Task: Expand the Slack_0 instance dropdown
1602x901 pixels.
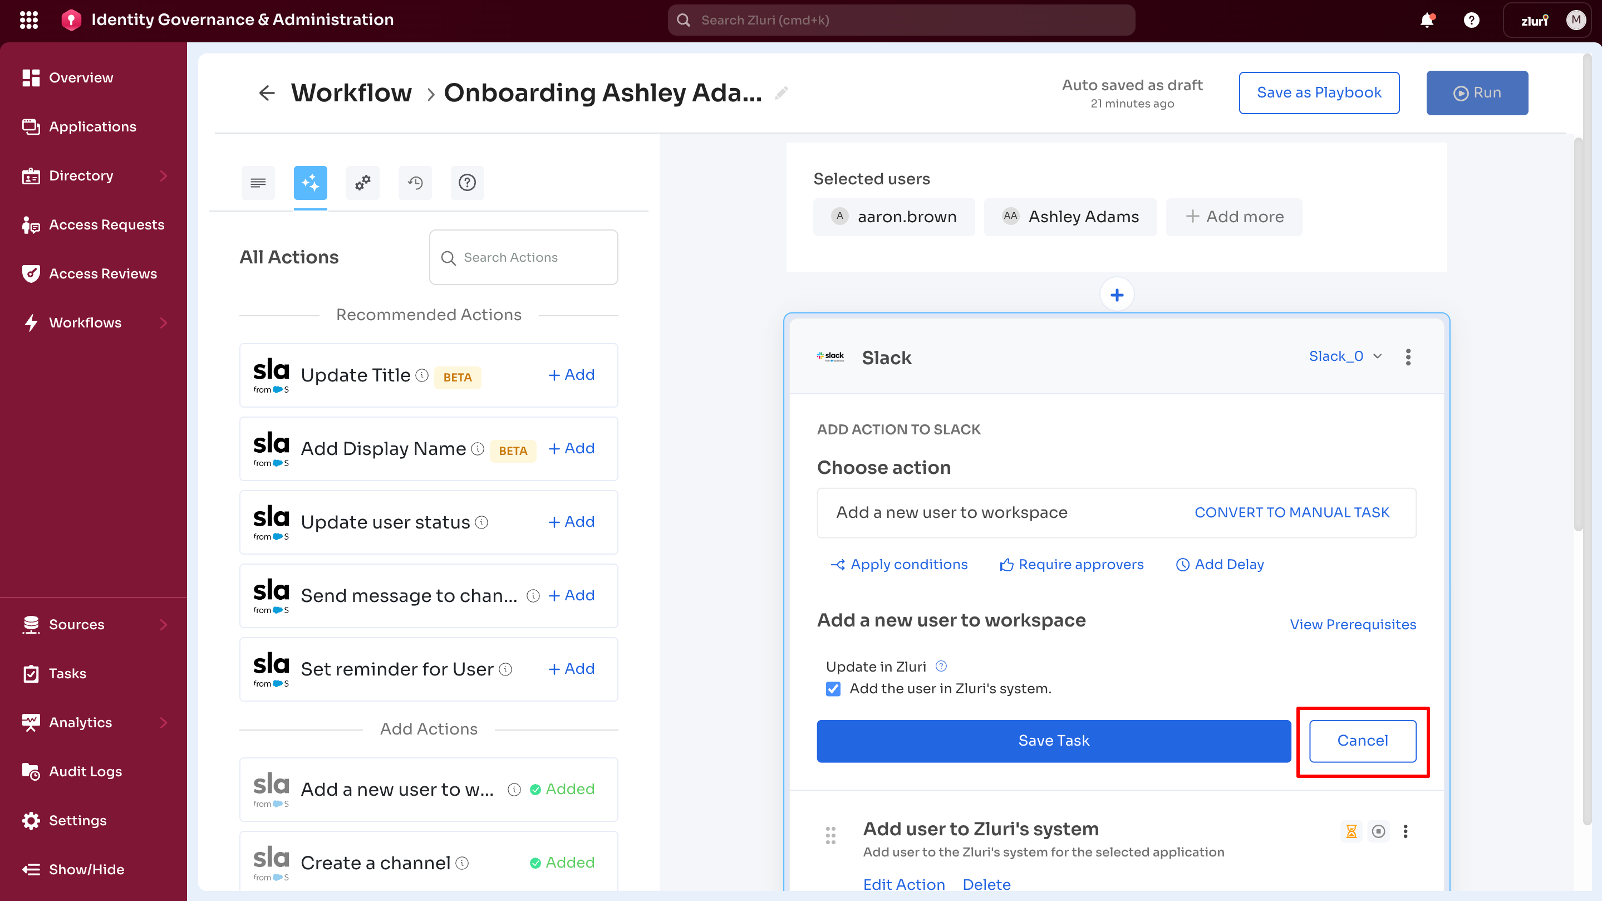Action: click(1345, 356)
